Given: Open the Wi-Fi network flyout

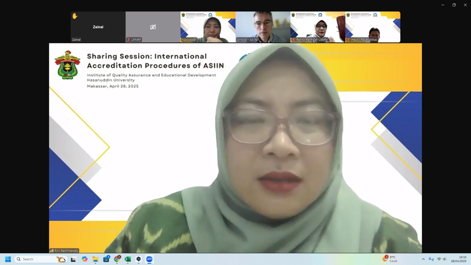Looking at the screenshot, I should coord(439,259).
